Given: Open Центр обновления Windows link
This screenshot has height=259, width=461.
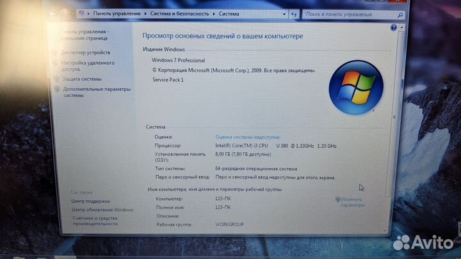Looking at the screenshot, I should (102, 210).
